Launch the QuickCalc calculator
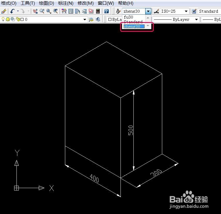 [98, 11]
